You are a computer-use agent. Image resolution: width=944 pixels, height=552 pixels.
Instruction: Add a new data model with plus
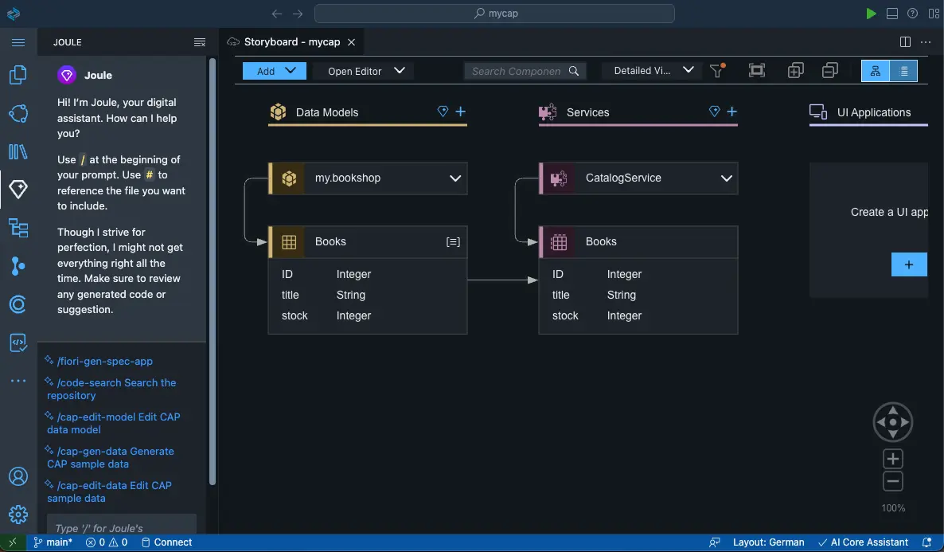click(x=461, y=112)
